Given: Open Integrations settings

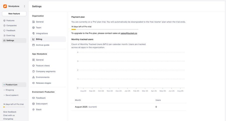Looking at the screenshot, I should click(x=48, y=33).
